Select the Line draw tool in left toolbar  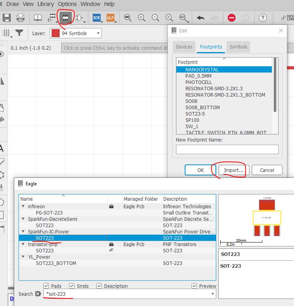click(2, 162)
